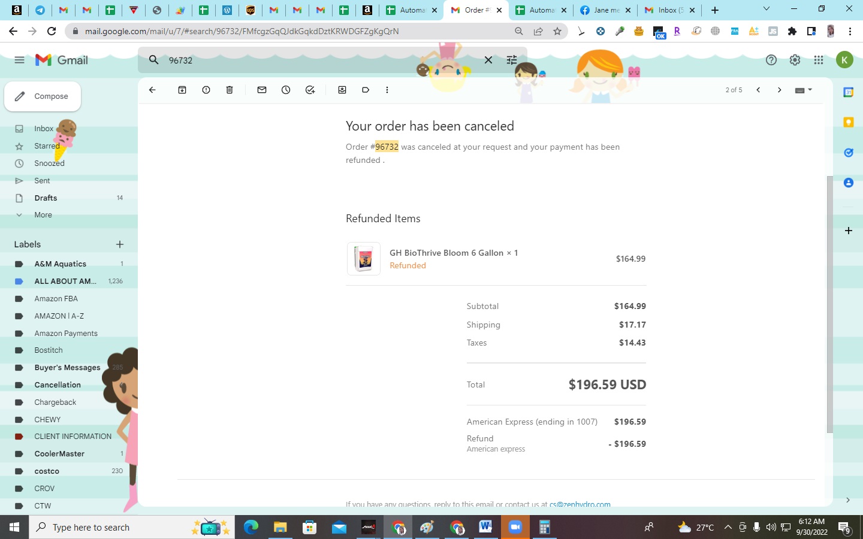
Task: Open the Buyer's Messages label
Action: (67, 368)
